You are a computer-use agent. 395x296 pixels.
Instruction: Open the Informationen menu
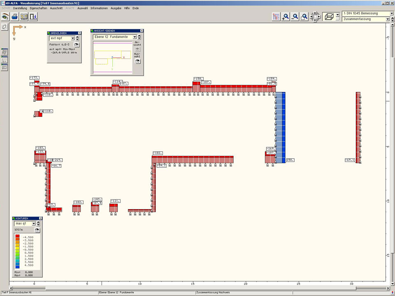click(99, 8)
